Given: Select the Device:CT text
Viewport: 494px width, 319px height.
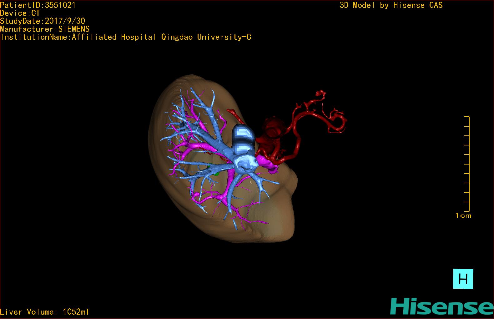Looking at the screenshot, I should pos(20,13).
